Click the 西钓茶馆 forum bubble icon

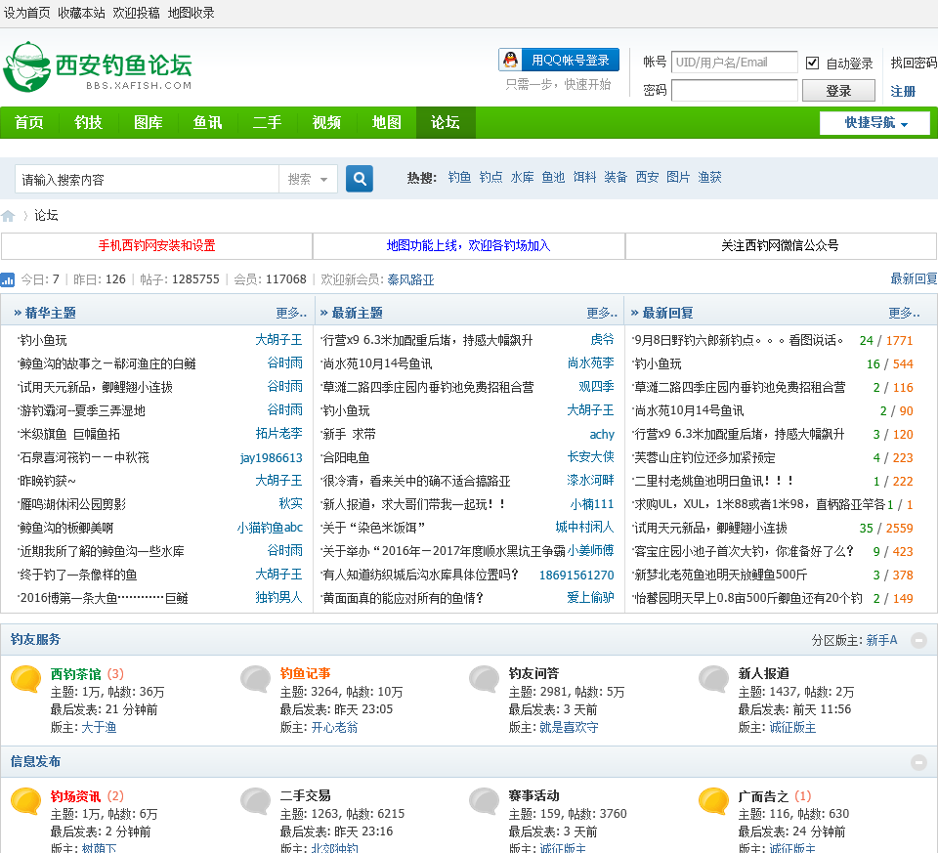pyautogui.click(x=25, y=679)
